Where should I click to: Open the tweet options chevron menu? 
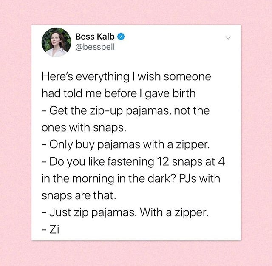click(228, 38)
